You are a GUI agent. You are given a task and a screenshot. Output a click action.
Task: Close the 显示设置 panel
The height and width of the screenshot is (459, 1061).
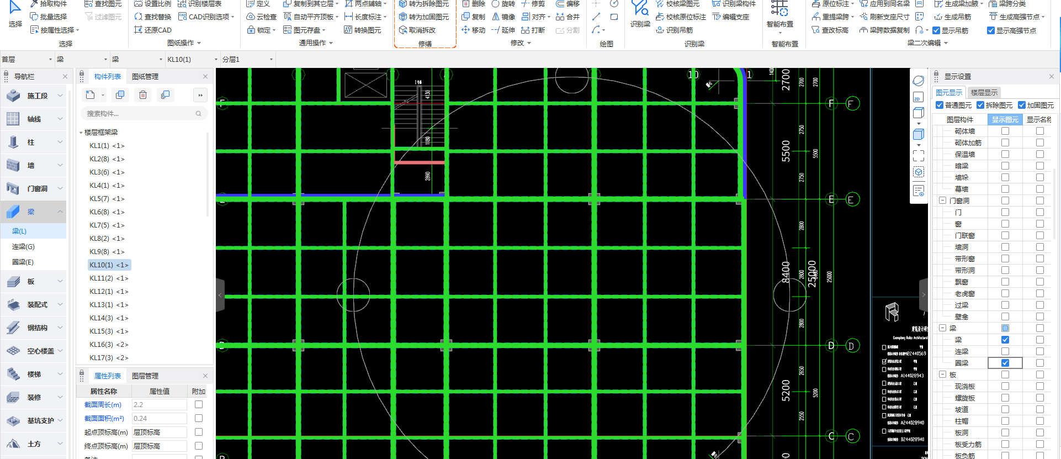(x=1052, y=76)
